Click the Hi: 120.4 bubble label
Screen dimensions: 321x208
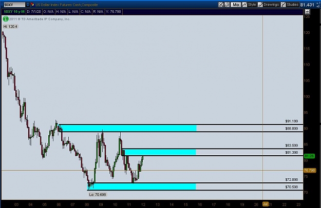pos(10,27)
